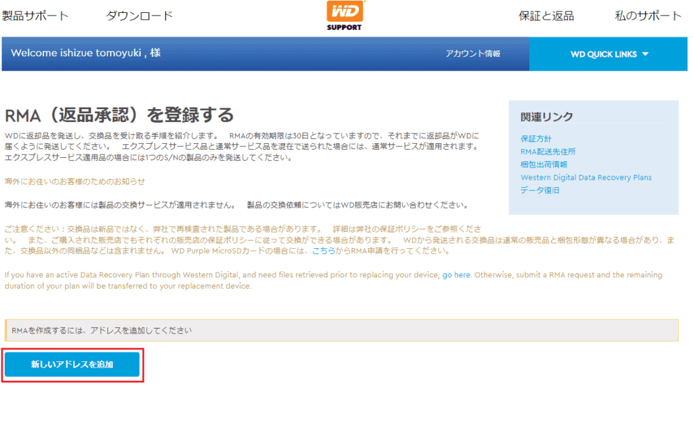Open the データ復旧 link
The width and height of the screenshot is (694, 423).
[540, 190]
